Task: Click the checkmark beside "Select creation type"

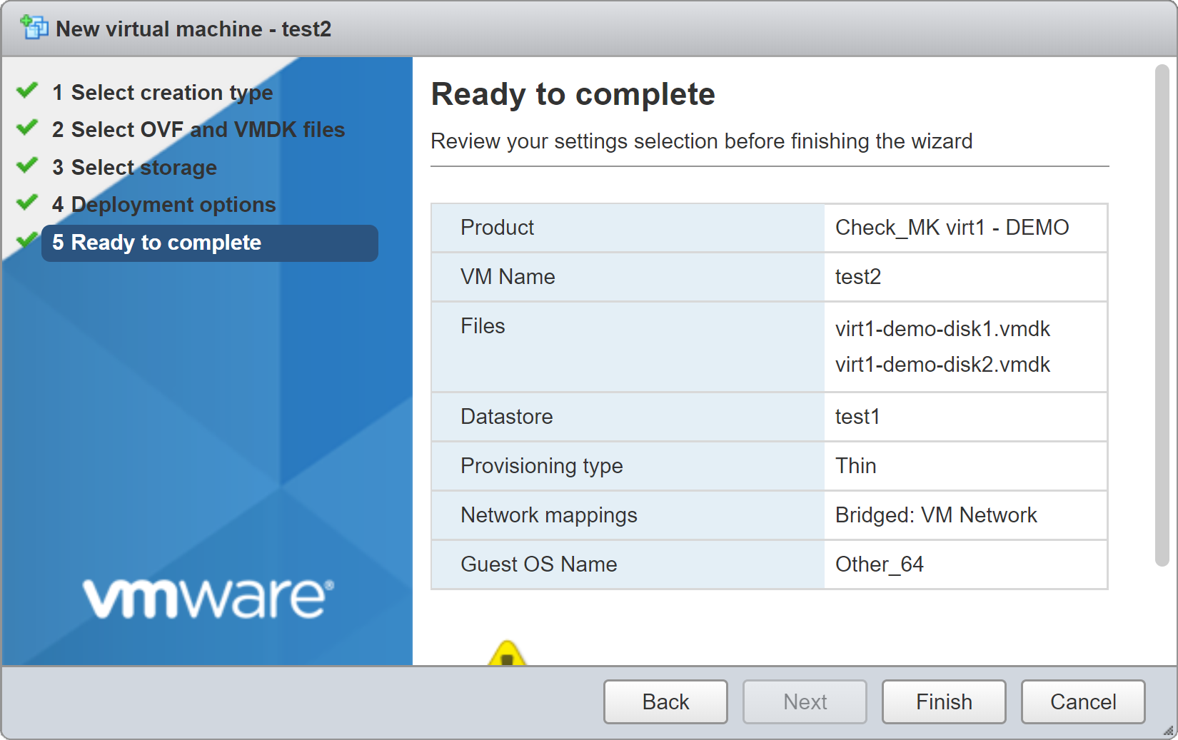Action: [26, 91]
